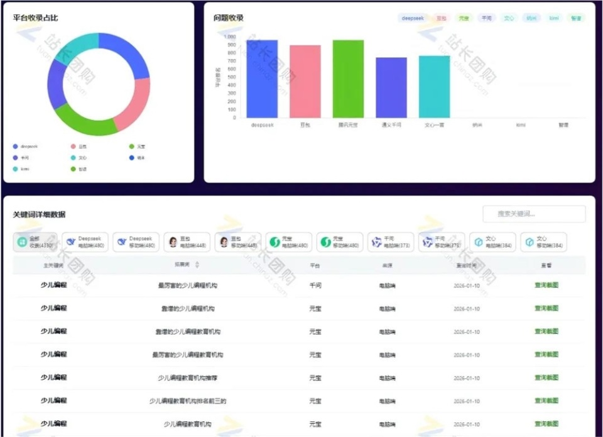
Task: Click the pink 豆包 bar in chart
Action: (x=305, y=82)
